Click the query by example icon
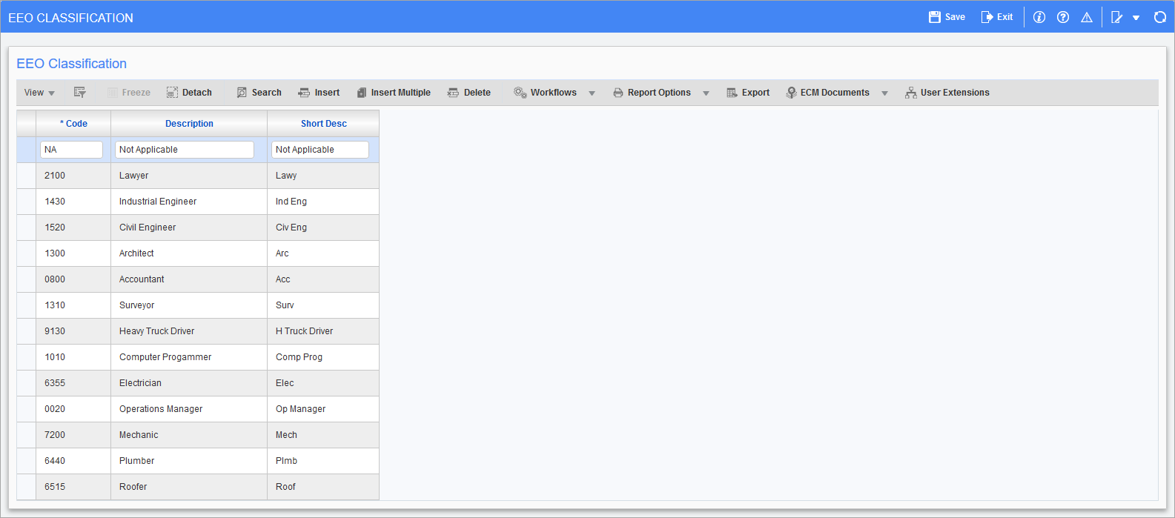 pos(80,93)
